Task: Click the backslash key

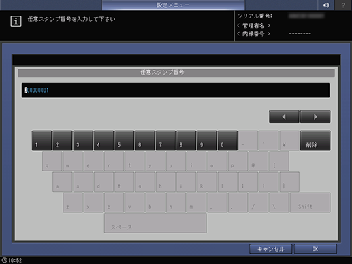Action: tap(279, 203)
